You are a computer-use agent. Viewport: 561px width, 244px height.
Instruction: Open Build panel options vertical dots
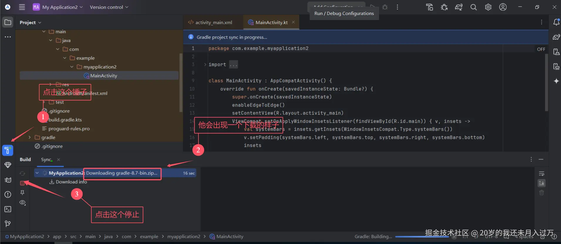tap(531, 159)
